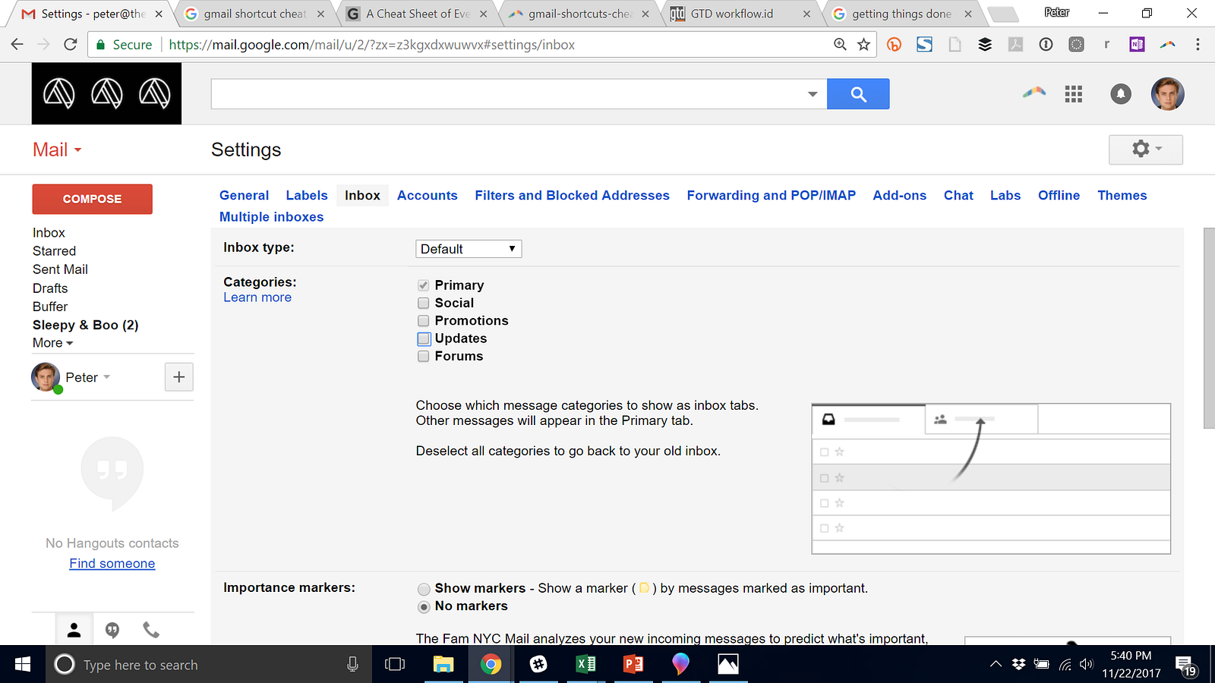Click the Learn more link under Categories

[257, 297]
